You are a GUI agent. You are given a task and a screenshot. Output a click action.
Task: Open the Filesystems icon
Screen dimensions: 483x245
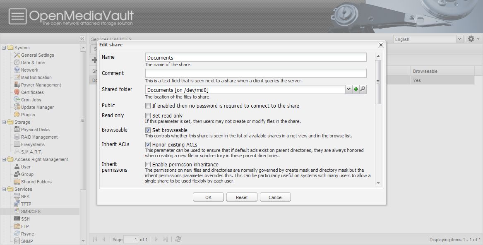click(17, 144)
